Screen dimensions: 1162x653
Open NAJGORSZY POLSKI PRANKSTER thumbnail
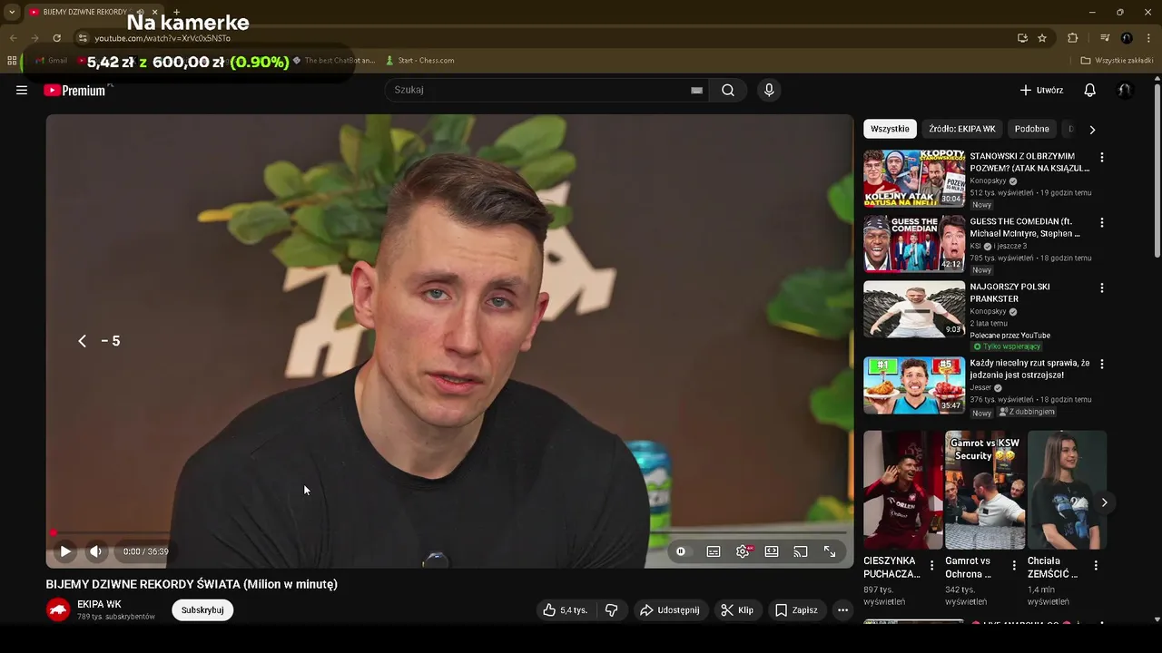click(x=914, y=309)
